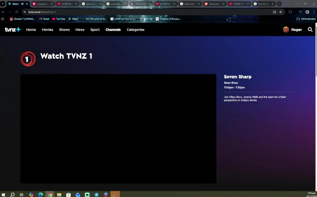Bookmark this page with the star icon
317x197 pixels.
(x=281, y=12)
